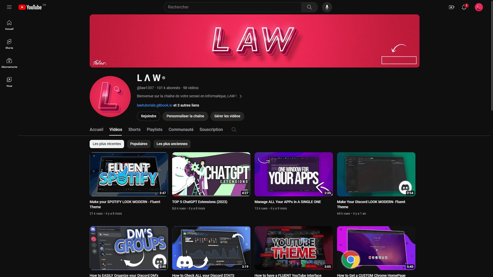
Task: Click title 'How to Get a CUSTOM Chrome HomePage'
Action: (x=371, y=275)
